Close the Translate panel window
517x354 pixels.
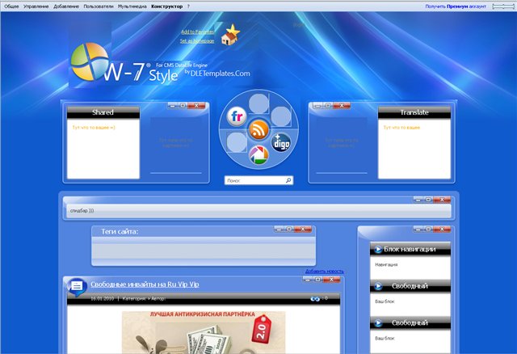point(342,106)
